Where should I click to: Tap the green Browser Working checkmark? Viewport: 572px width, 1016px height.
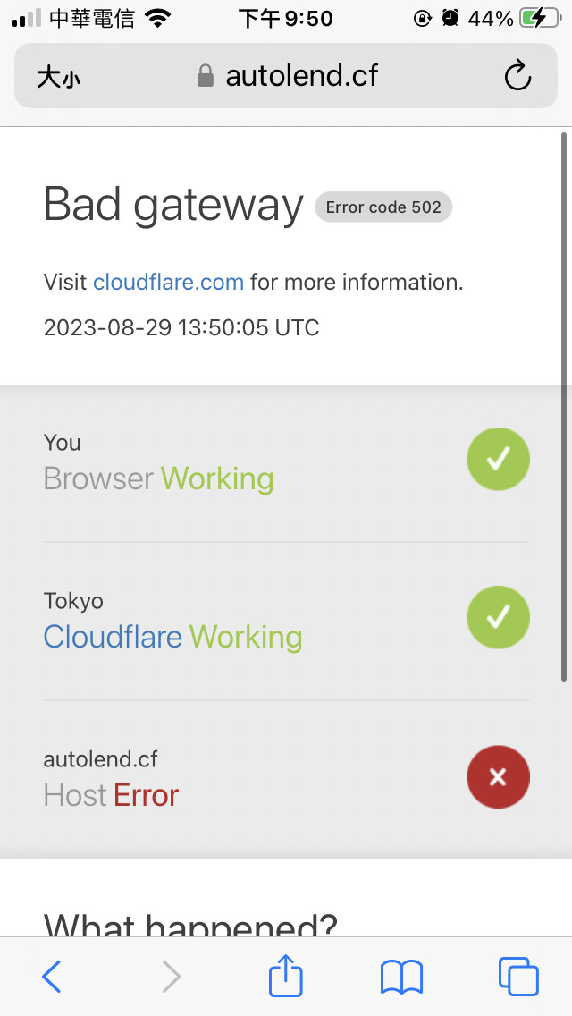[498, 460]
